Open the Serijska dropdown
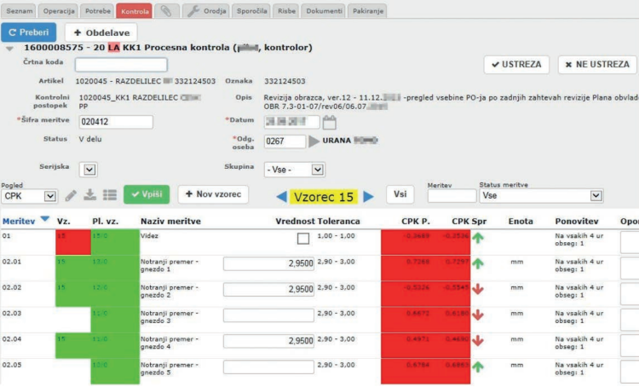639x387 pixels. coord(89,170)
